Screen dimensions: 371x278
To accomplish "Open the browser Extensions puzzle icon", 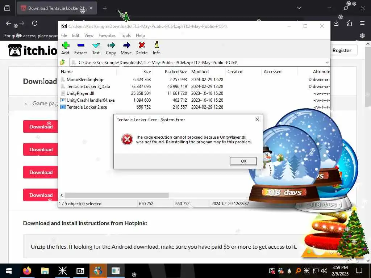I will (x=349, y=23).
